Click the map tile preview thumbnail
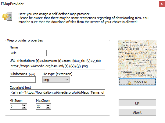This screenshot has width=165, height=123. (137, 59)
